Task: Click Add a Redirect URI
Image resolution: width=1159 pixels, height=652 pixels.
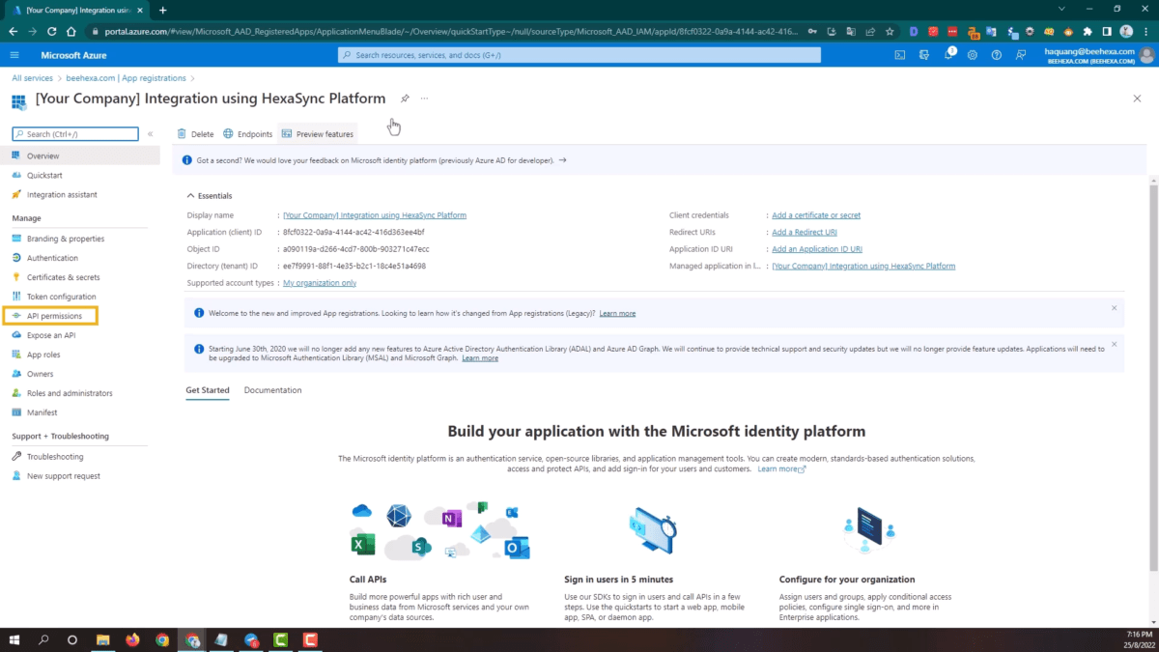Action: pos(805,232)
